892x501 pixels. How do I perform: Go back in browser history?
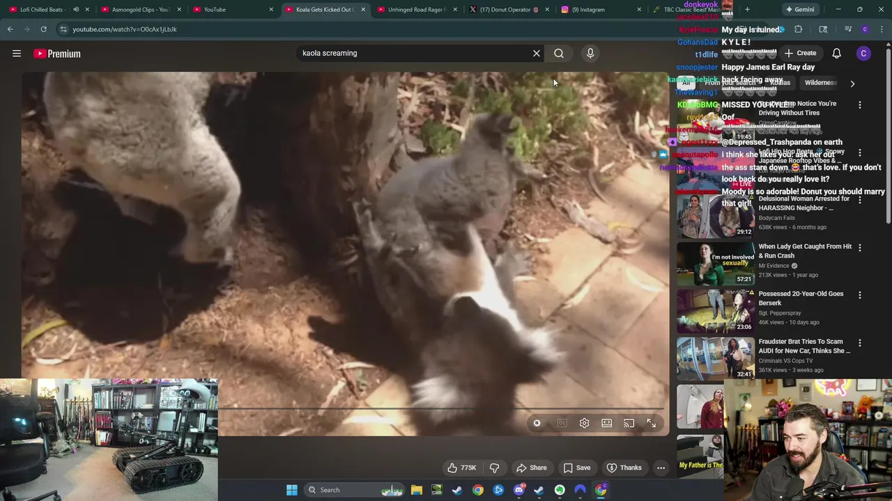click(x=10, y=29)
